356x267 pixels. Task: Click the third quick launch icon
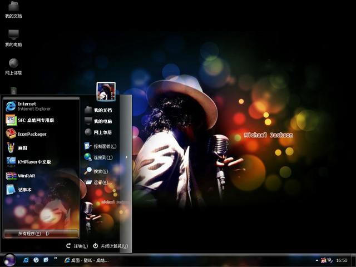[x=46, y=260]
